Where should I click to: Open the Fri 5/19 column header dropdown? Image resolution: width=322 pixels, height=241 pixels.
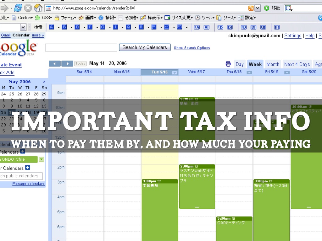286,72
